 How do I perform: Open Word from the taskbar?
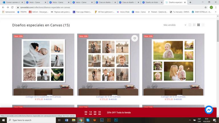[67, 120]
